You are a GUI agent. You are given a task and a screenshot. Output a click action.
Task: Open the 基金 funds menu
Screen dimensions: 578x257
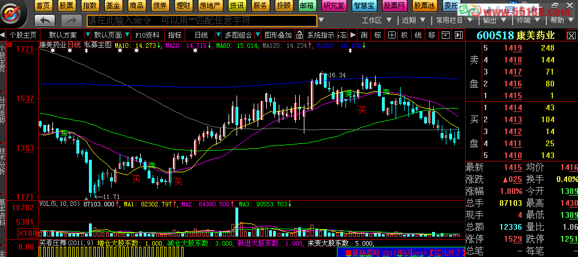click(112, 5)
